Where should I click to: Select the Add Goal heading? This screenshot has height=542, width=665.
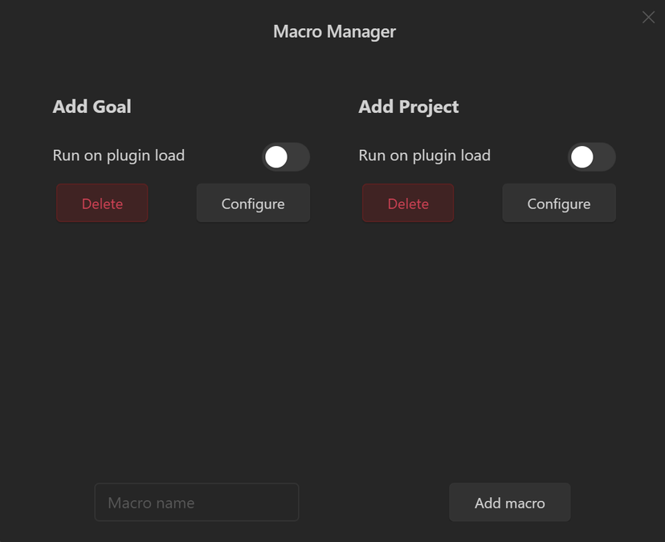click(x=92, y=107)
